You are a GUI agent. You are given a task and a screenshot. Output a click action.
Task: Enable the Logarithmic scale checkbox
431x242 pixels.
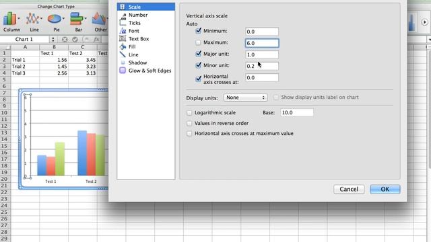click(x=189, y=113)
